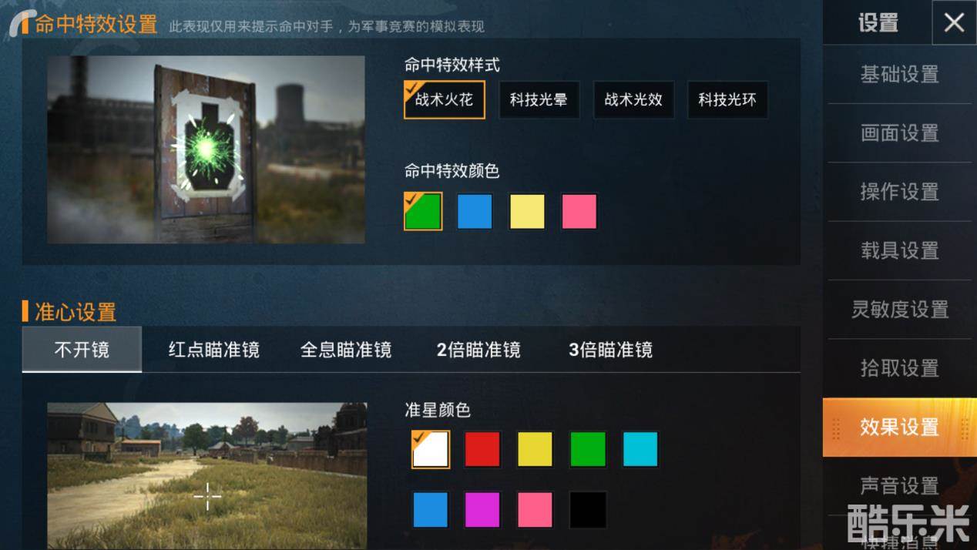This screenshot has height=550, width=977.
Task: Select the 战术光效 hit effect style
Action: click(633, 99)
